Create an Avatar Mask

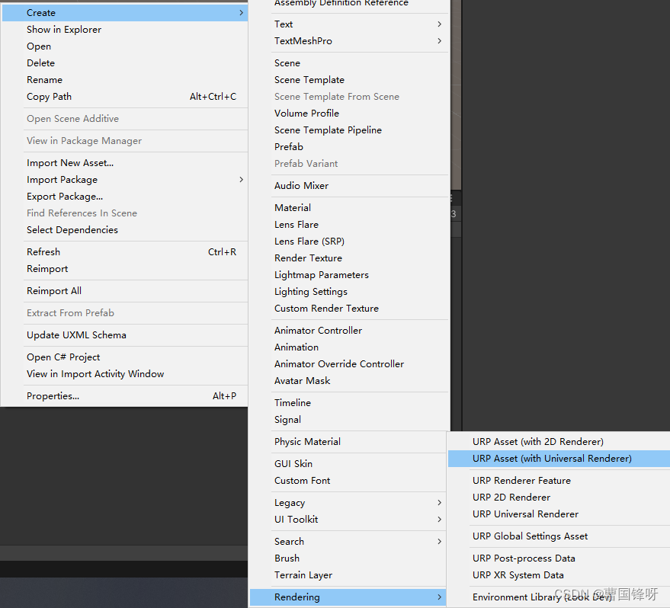click(x=349, y=381)
